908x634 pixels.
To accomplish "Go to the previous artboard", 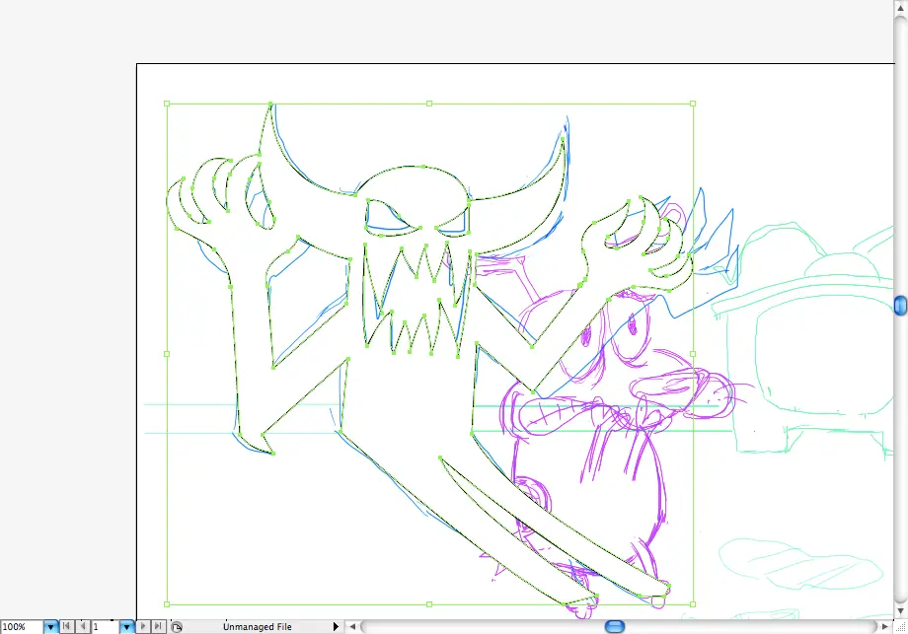I will [x=82, y=626].
